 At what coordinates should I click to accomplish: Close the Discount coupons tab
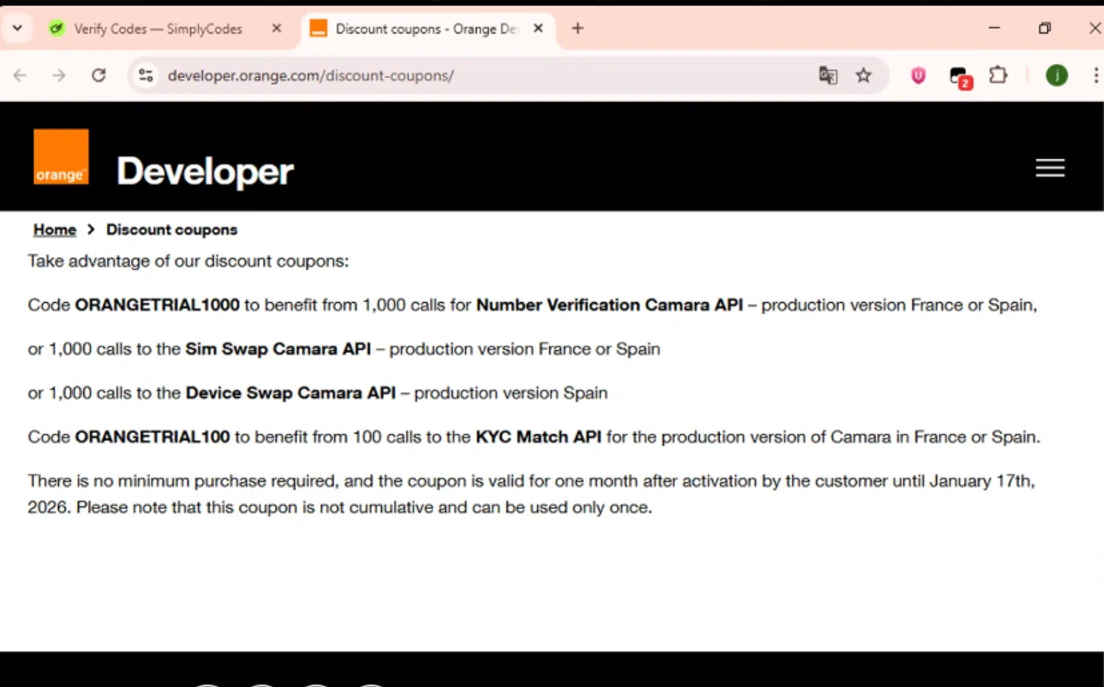point(538,28)
